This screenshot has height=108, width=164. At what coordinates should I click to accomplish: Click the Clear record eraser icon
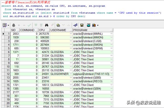[52, 25]
